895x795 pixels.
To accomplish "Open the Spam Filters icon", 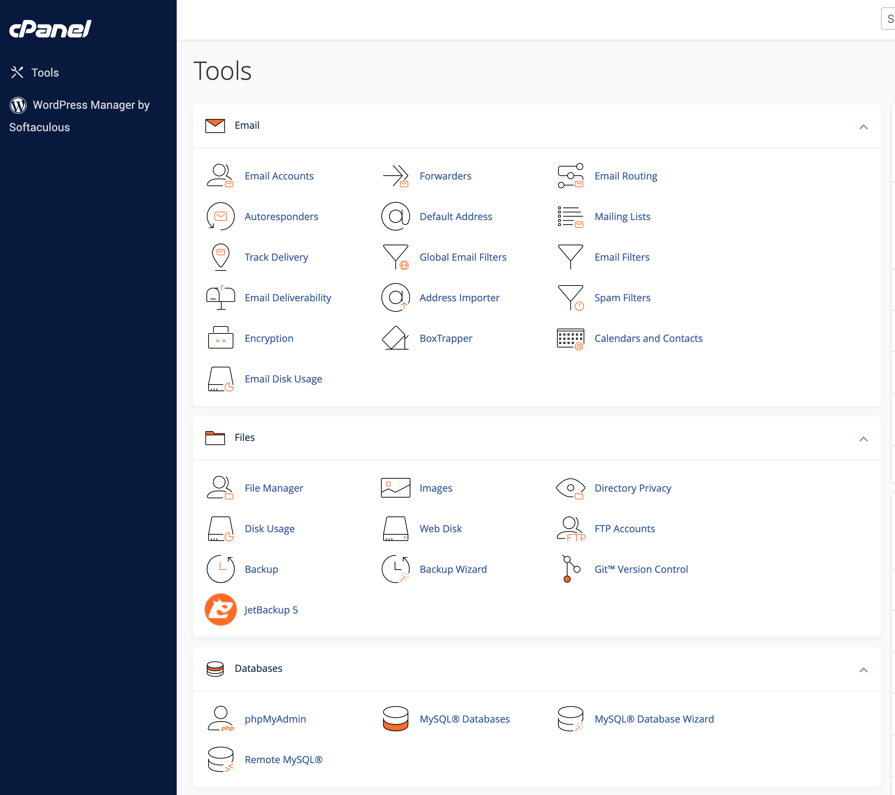I will tap(571, 298).
